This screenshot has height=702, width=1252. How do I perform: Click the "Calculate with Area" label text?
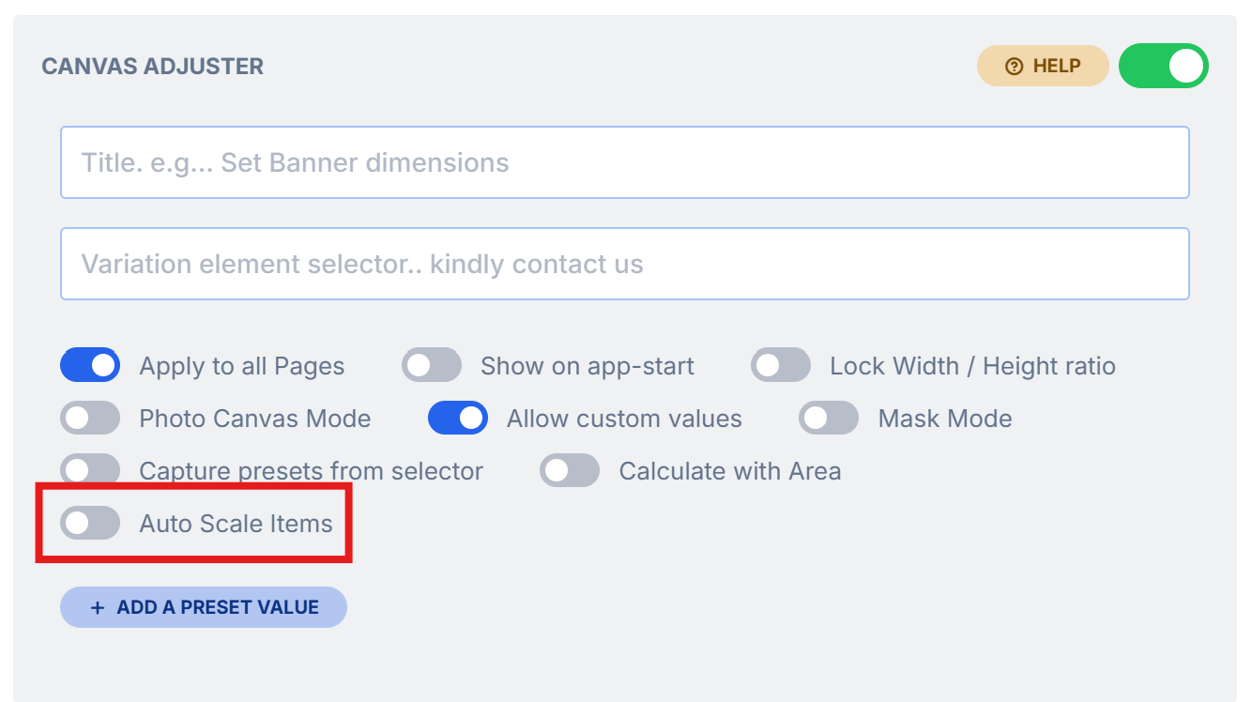pyautogui.click(x=729, y=471)
